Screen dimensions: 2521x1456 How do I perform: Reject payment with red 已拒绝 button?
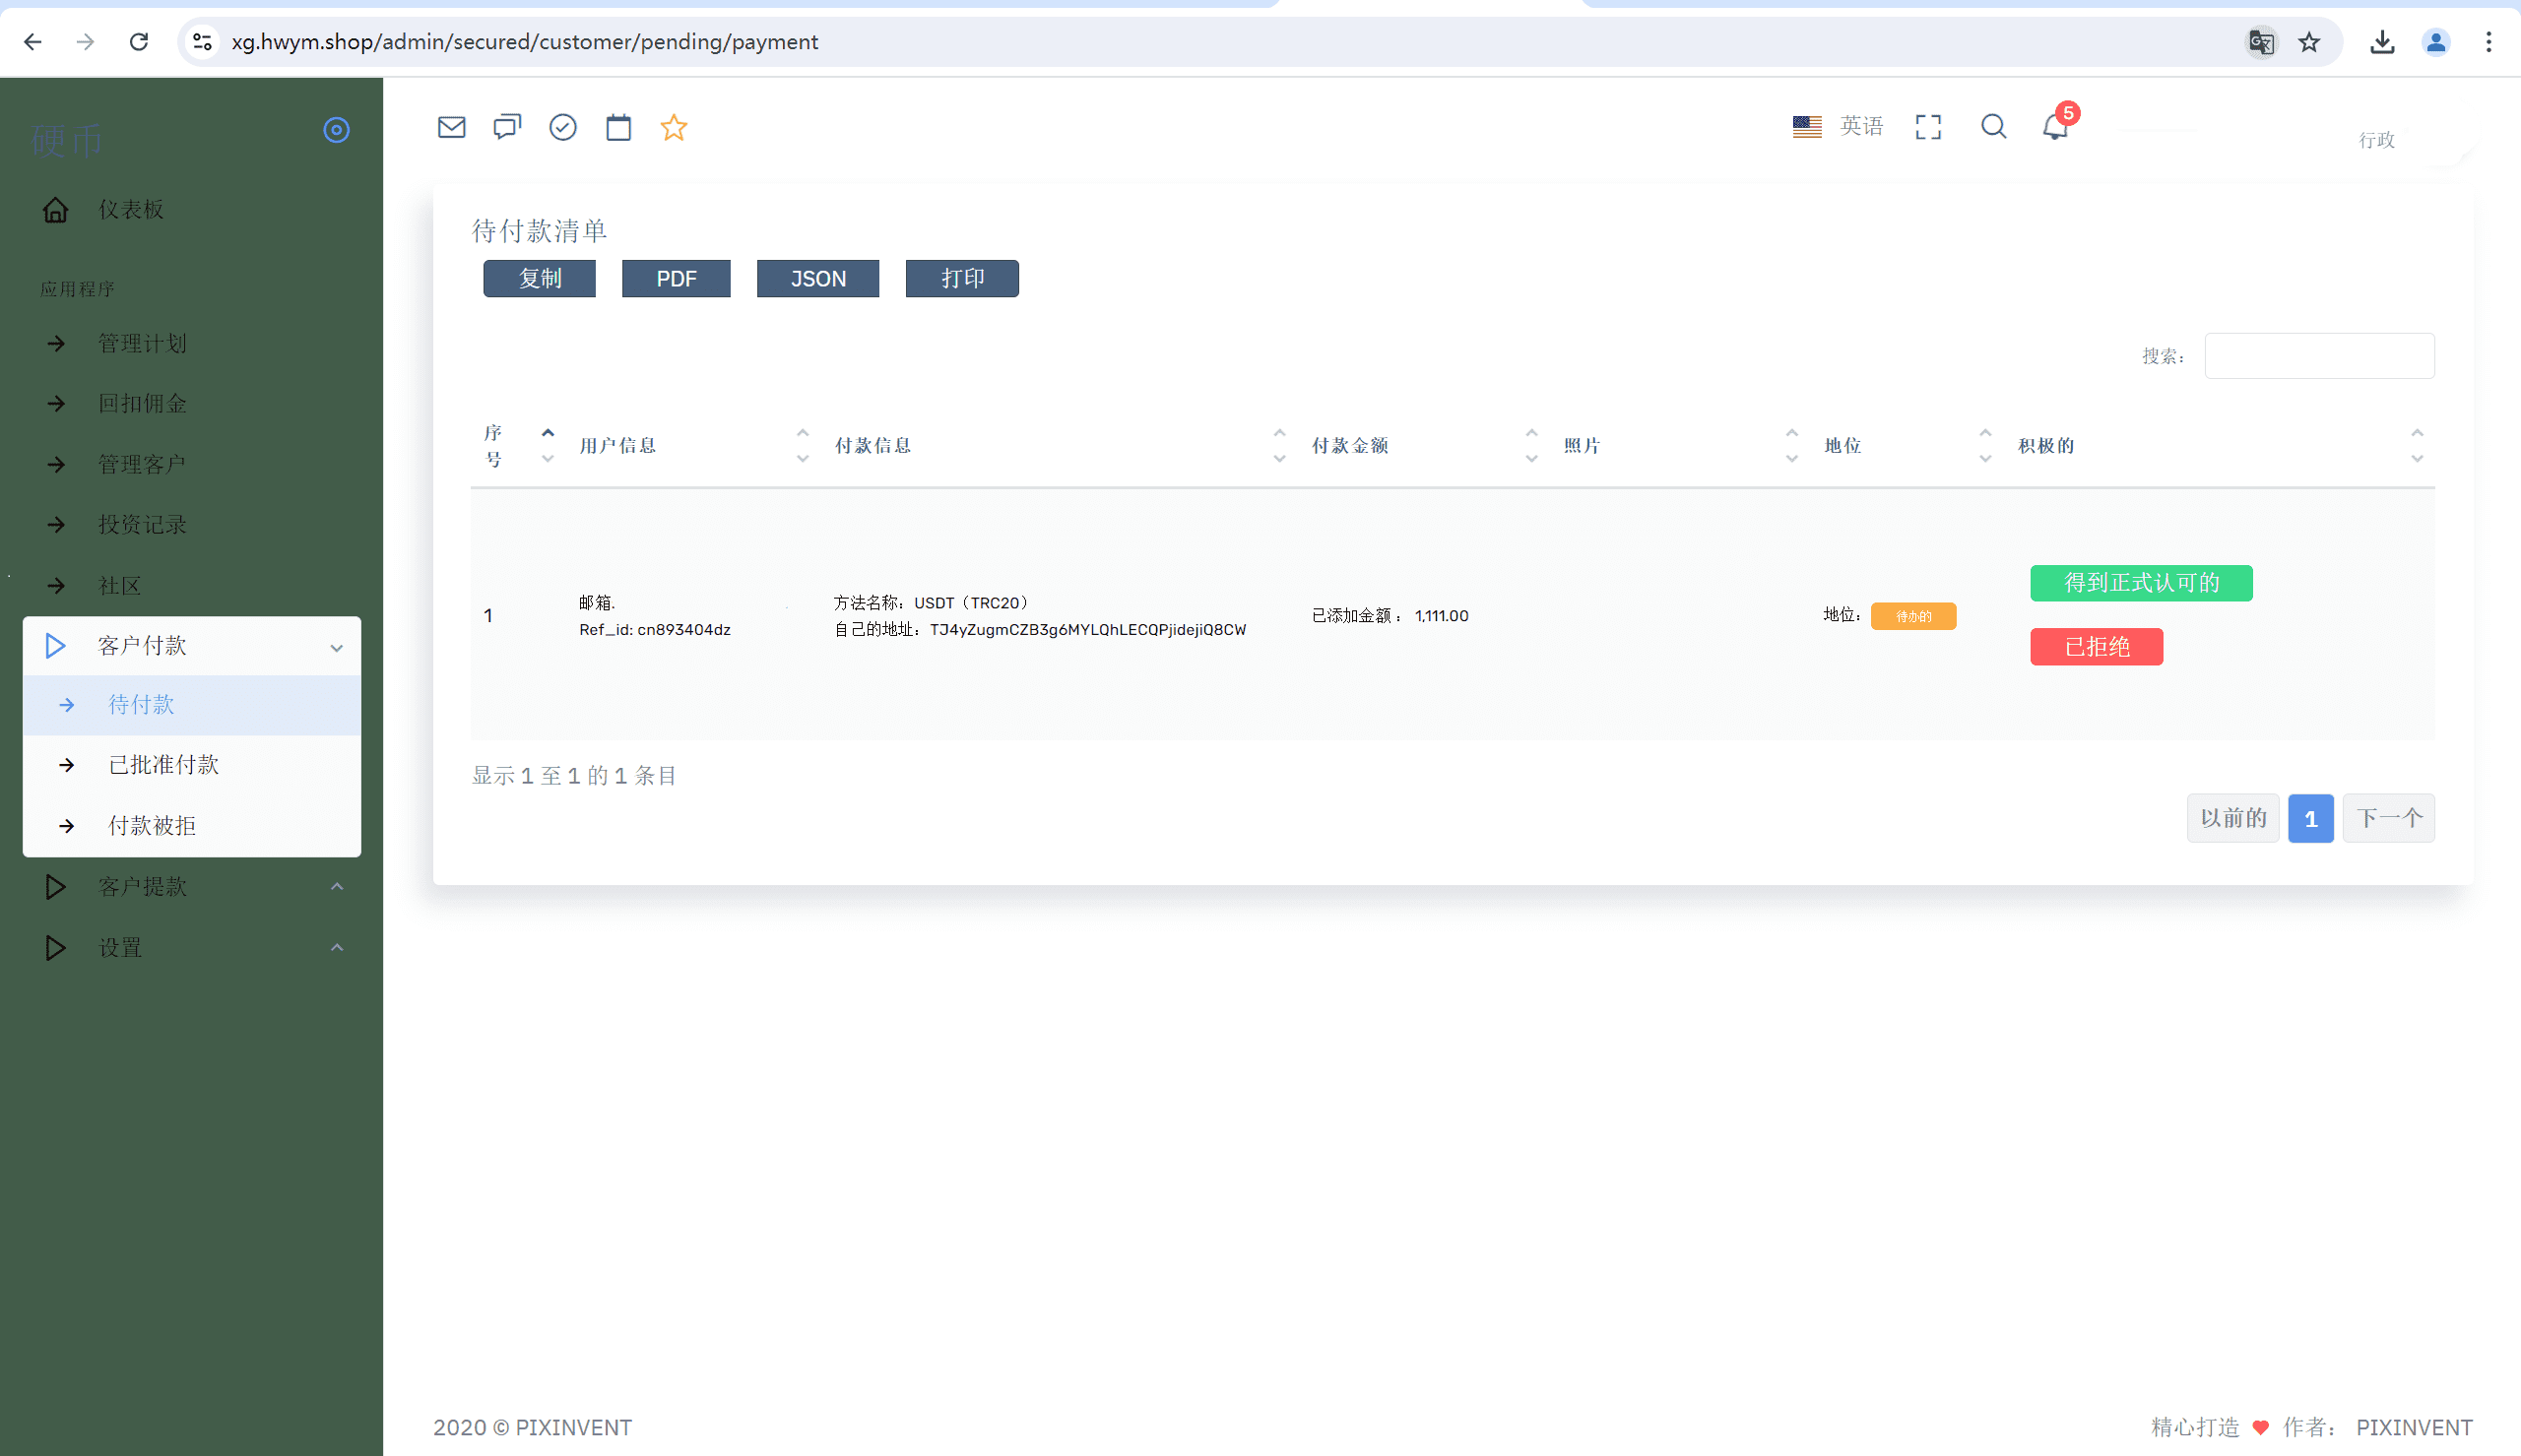click(x=2096, y=647)
